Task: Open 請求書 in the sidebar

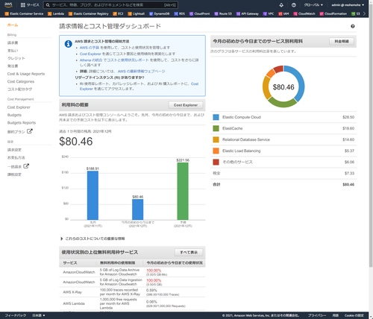Action: click(x=13, y=42)
